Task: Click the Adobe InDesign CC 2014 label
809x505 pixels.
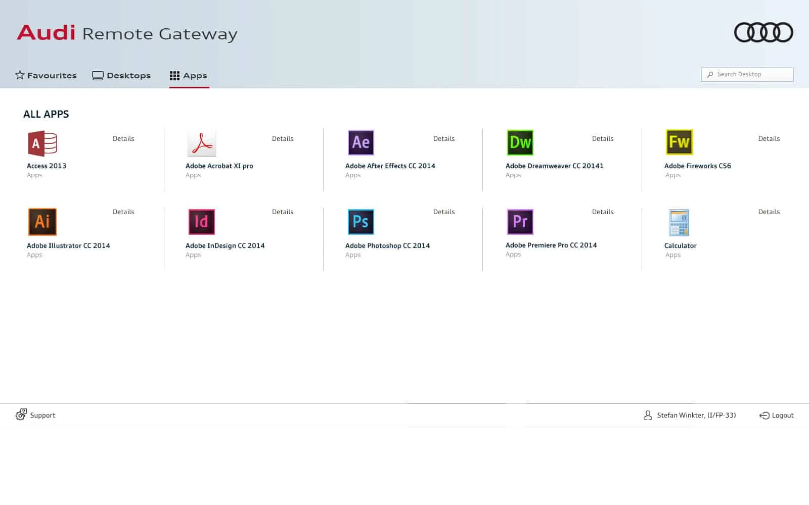Action: [225, 245]
